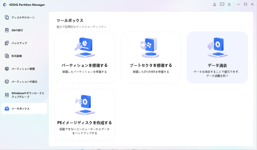Click the OS migration sidebar icon

7,30
